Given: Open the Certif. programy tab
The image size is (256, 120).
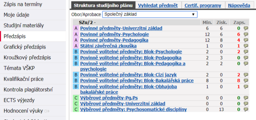Looking at the screenshot, I should (203, 5).
